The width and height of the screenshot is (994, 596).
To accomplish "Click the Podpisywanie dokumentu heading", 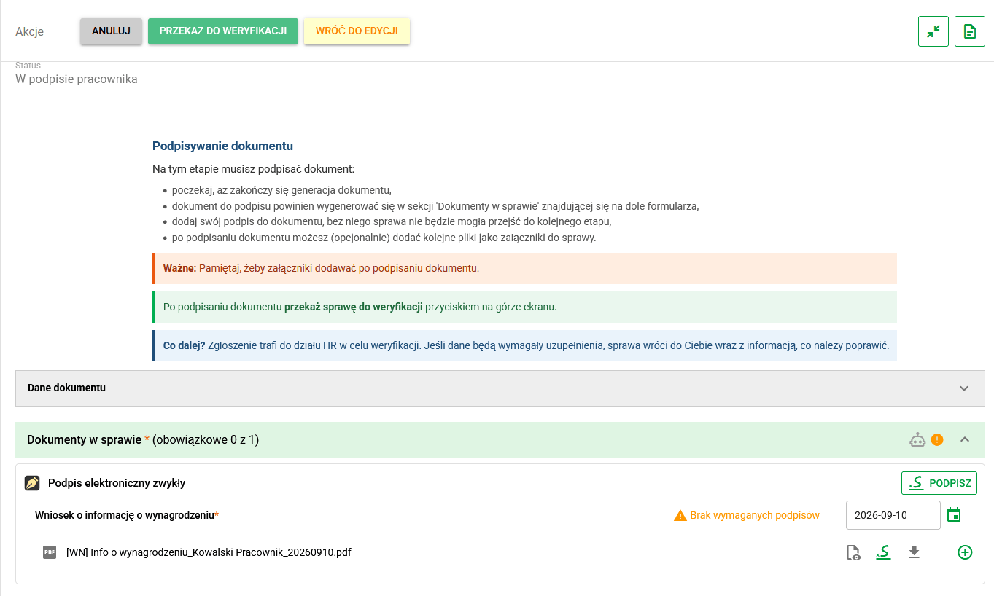I will [x=222, y=146].
